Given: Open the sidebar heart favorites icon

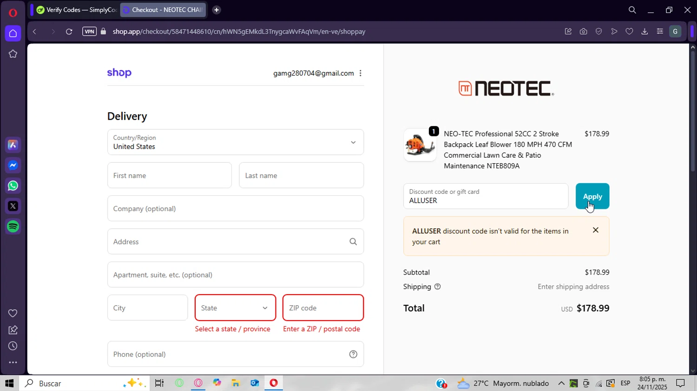Looking at the screenshot, I should click(x=13, y=313).
